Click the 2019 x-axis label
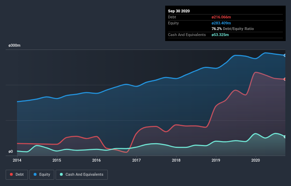Image resolution: width=291 pixels, height=186 pixels. pos(216,160)
